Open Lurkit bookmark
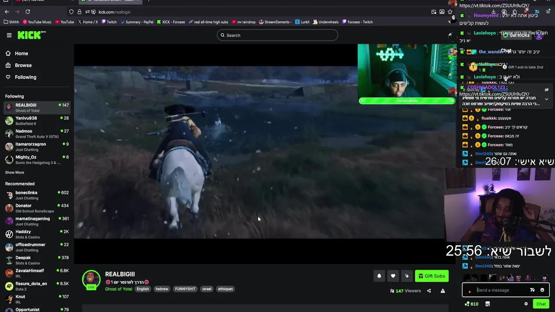 (x=302, y=22)
